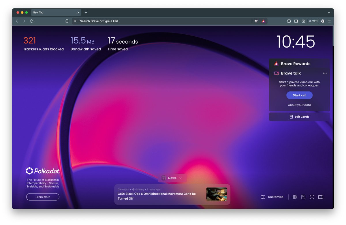The width and height of the screenshot is (346, 225).
Task: Expand the Brave Rewards card
Action: click(300, 63)
